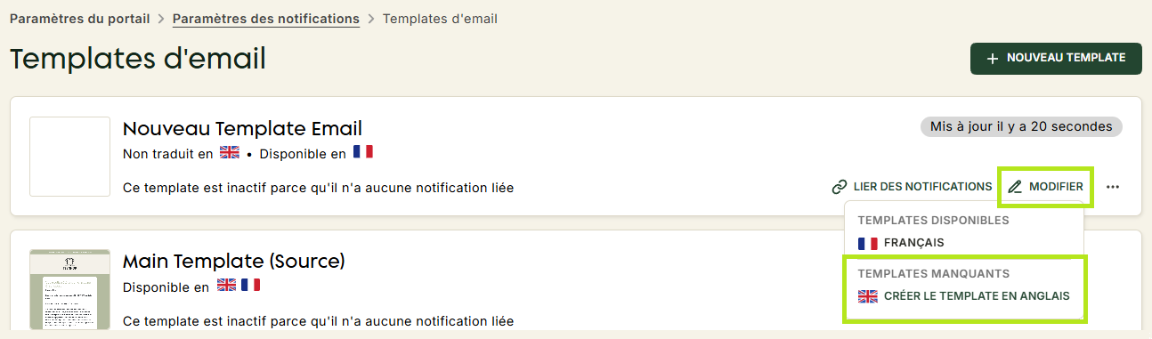Viewport: 1152px width, 339px height.
Task: Click the pencil icon next to Modifier
Action: point(1015,187)
